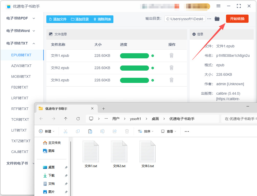Click the 优速电子书助手 app logo
The width and height of the screenshot is (257, 196).
point(8,6)
